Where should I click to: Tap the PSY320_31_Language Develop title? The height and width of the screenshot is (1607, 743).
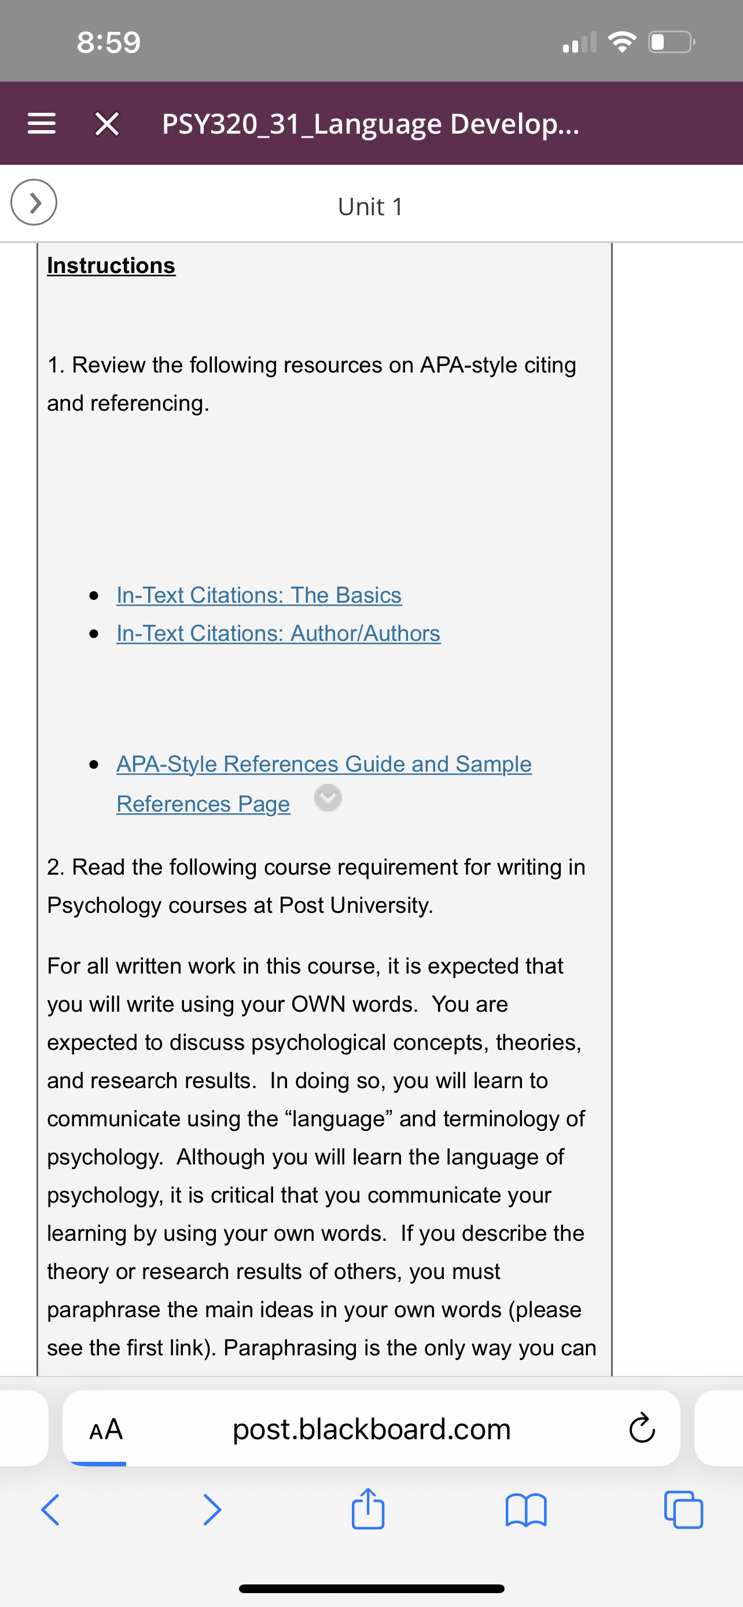click(370, 124)
